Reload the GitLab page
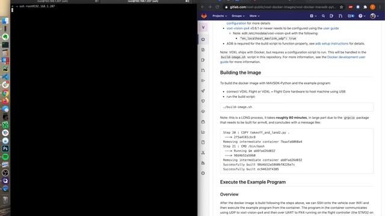This screenshot has height=216, width=385. (217, 7)
